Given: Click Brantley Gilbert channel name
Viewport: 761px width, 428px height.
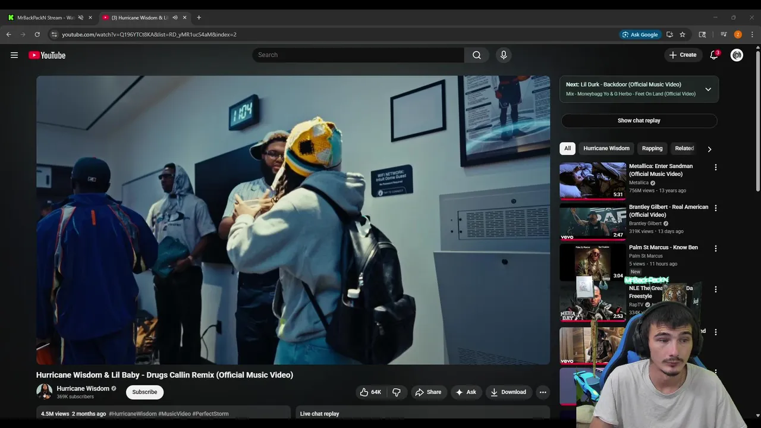Looking at the screenshot, I should [x=645, y=224].
